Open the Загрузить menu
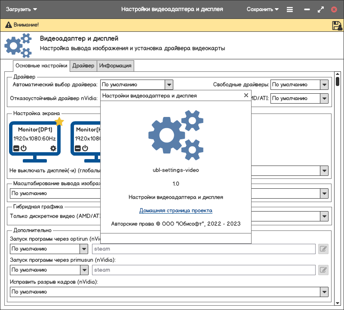 [x=21, y=9]
